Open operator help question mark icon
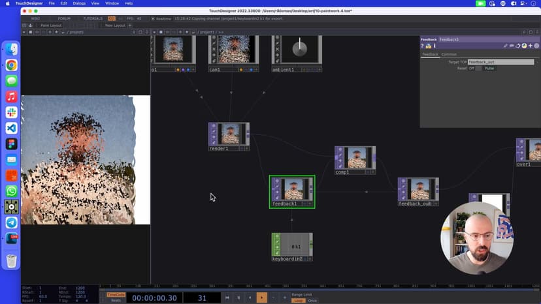The width and height of the screenshot is (541, 304). tap(423, 46)
